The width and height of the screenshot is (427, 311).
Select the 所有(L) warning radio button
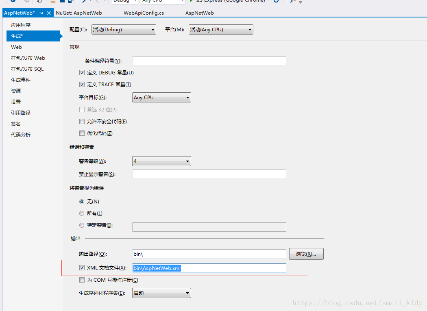[x=82, y=213]
